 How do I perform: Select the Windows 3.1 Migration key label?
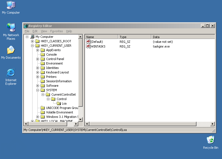(x=62, y=117)
